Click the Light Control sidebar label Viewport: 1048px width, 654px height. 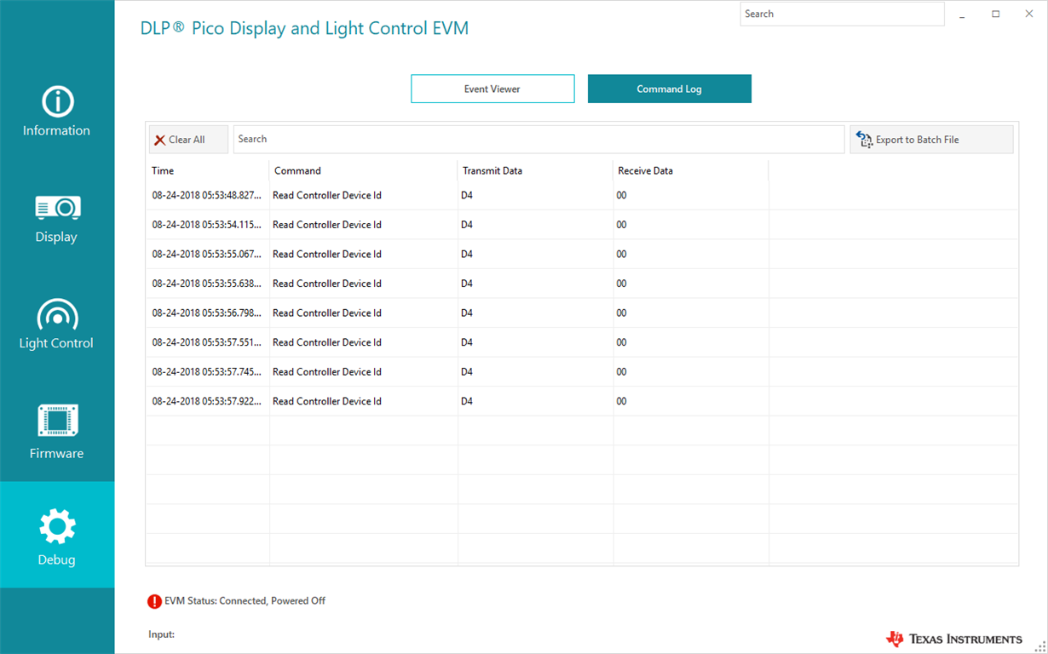56,343
